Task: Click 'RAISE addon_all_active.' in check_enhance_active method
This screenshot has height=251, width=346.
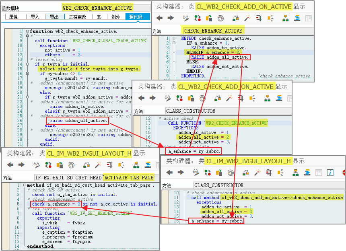Action: tap(220, 57)
